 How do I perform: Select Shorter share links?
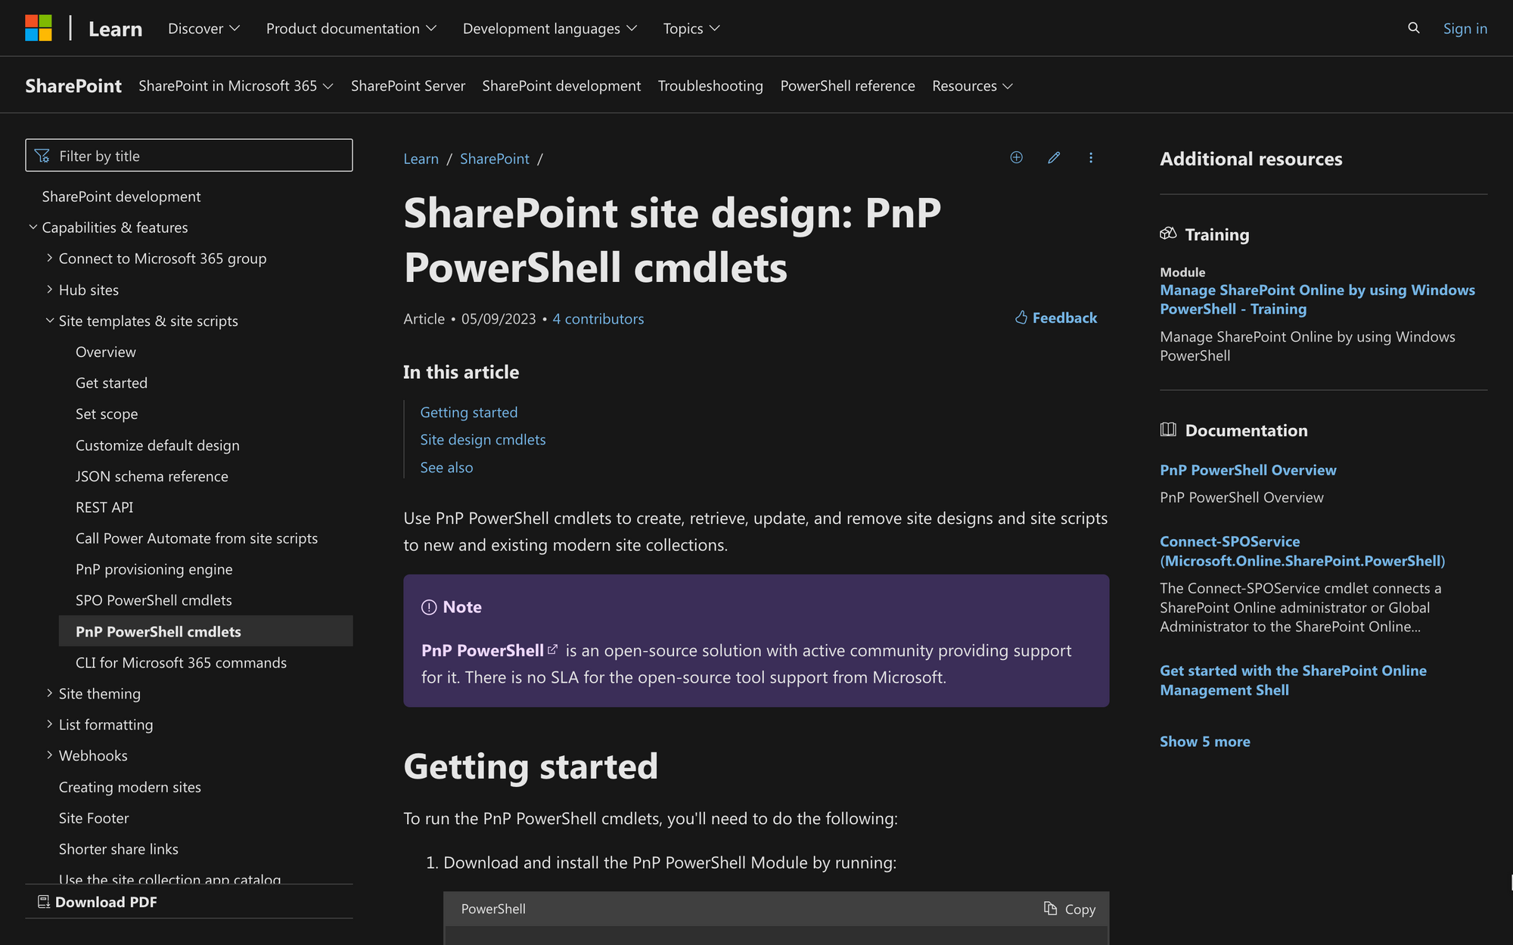[x=119, y=849]
